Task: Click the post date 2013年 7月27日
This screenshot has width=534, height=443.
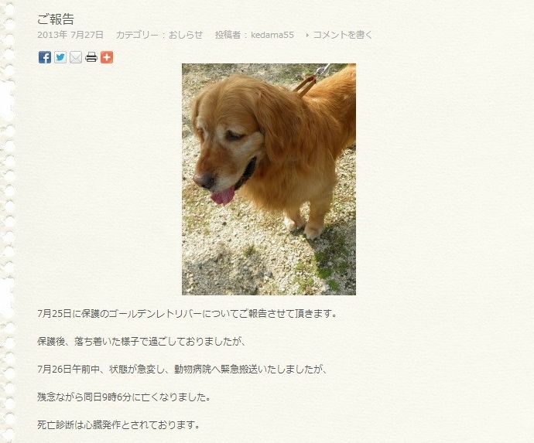Action: pos(70,35)
